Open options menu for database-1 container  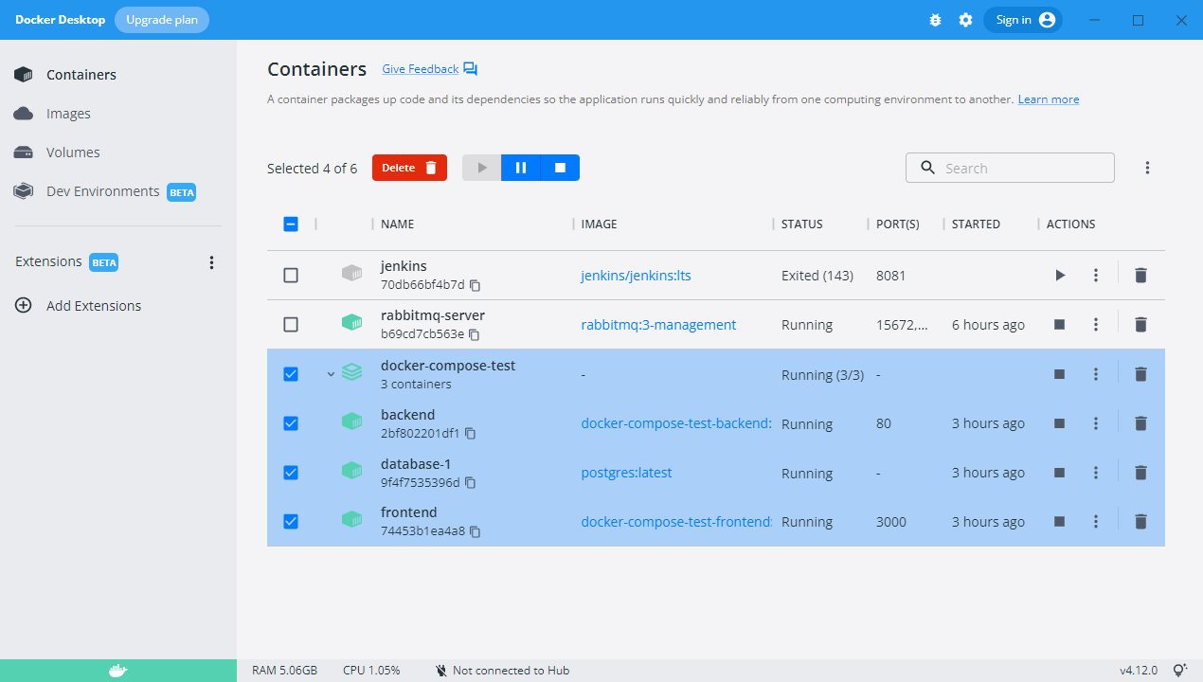click(1096, 472)
